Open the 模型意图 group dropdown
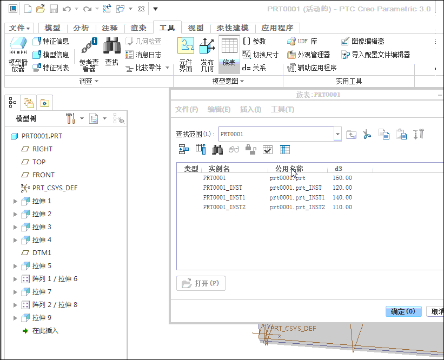Viewport: 444px width, 360px height. pyautogui.click(x=228, y=81)
